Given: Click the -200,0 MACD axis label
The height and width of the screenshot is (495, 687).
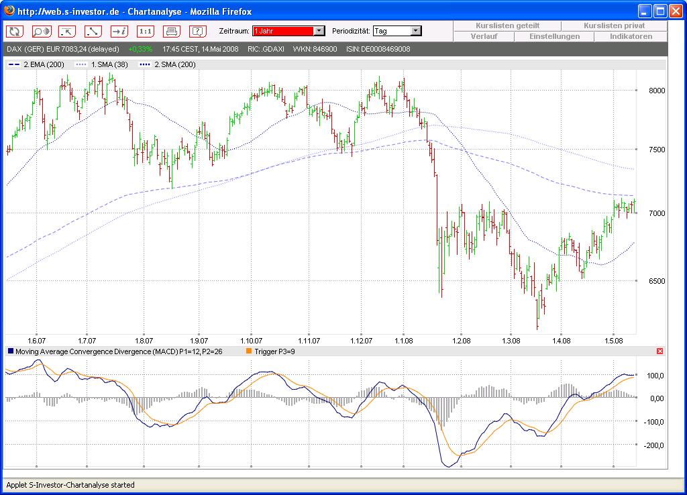Looking at the screenshot, I should point(655,445).
